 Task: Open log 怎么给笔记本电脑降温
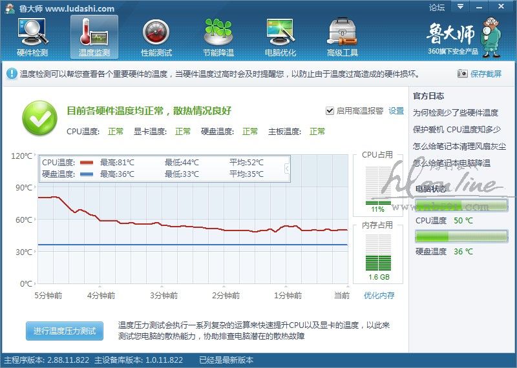[x=452, y=163]
